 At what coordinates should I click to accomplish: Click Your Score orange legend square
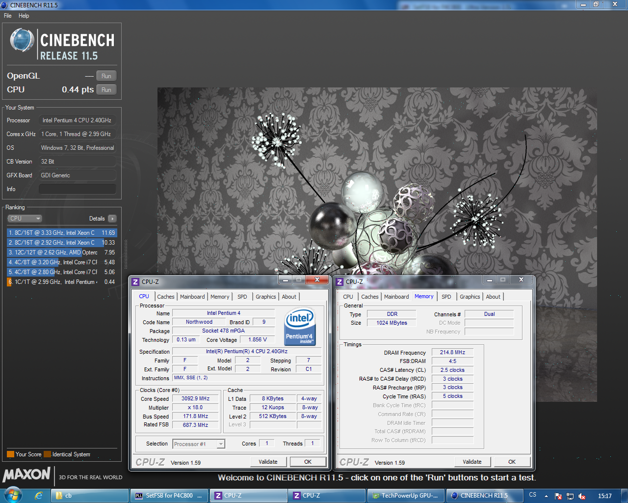click(10, 454)
